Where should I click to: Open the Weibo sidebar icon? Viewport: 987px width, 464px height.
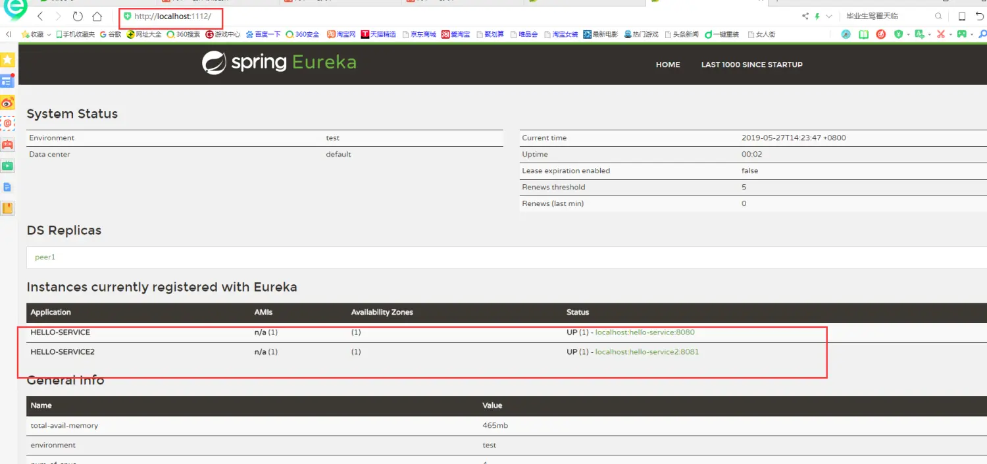pos(7,102)
